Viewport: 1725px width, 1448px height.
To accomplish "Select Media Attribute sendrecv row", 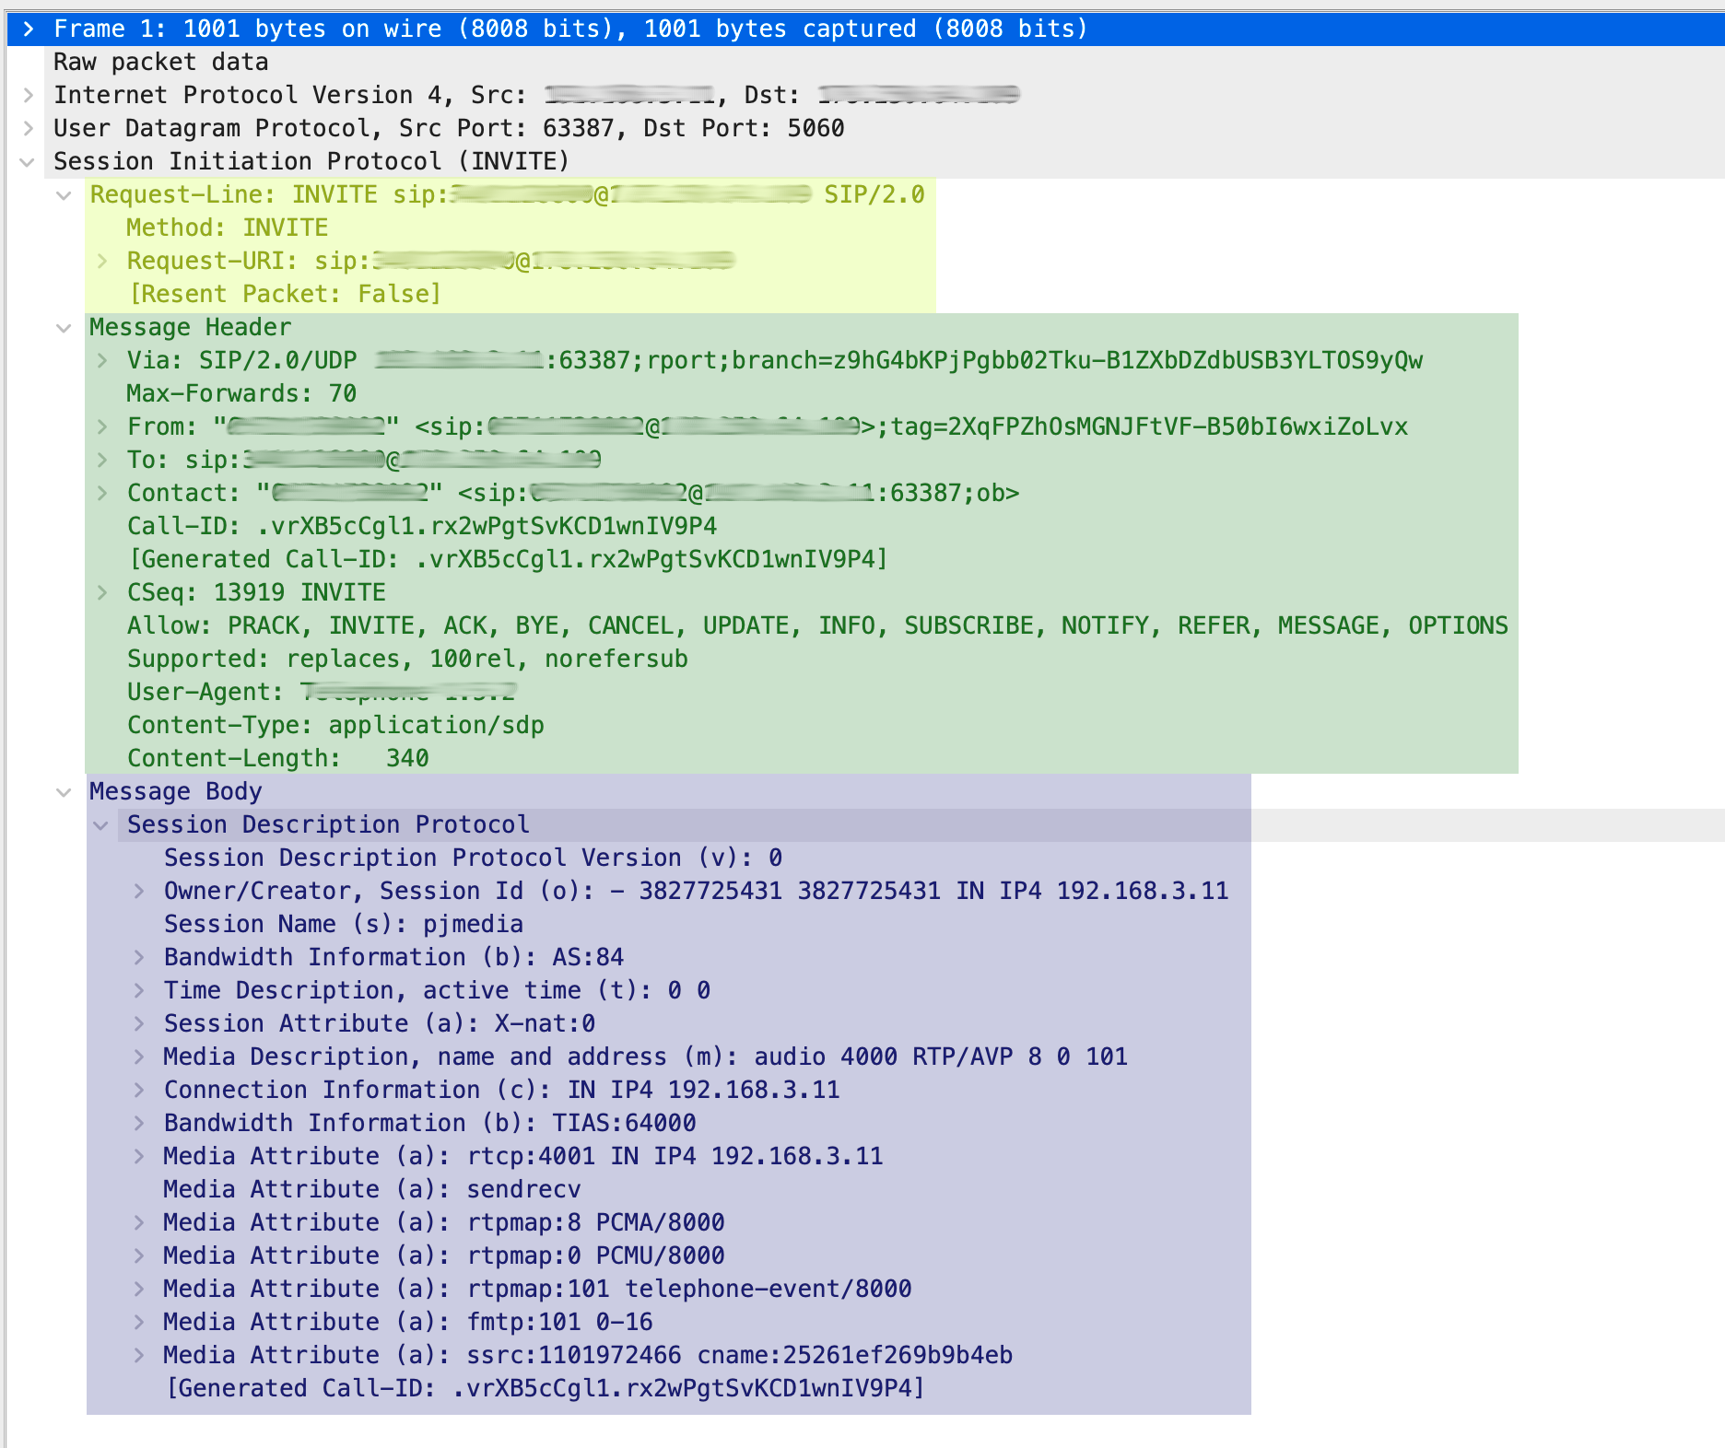I will [372, 1189].
